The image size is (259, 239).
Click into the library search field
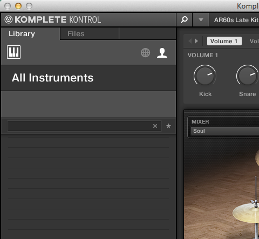click(x=80, y=126)
